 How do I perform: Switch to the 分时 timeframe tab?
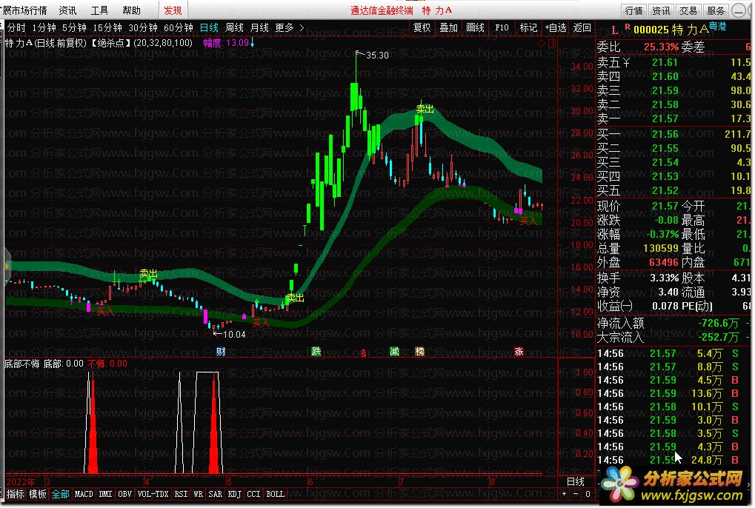click(x=16, y=28)
